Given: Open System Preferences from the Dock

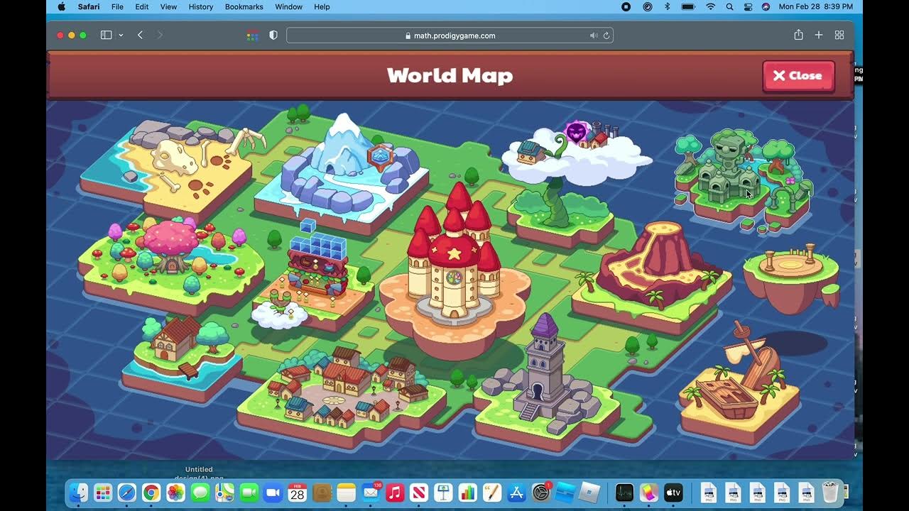Looking at the screenshot, I should [542, 493].
